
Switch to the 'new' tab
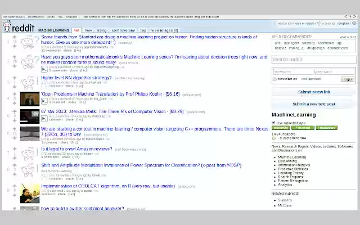point(88,30)
